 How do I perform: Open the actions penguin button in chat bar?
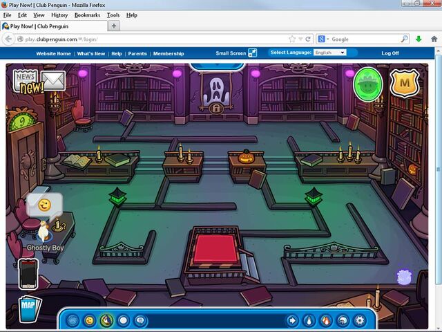tap(106, 320)
